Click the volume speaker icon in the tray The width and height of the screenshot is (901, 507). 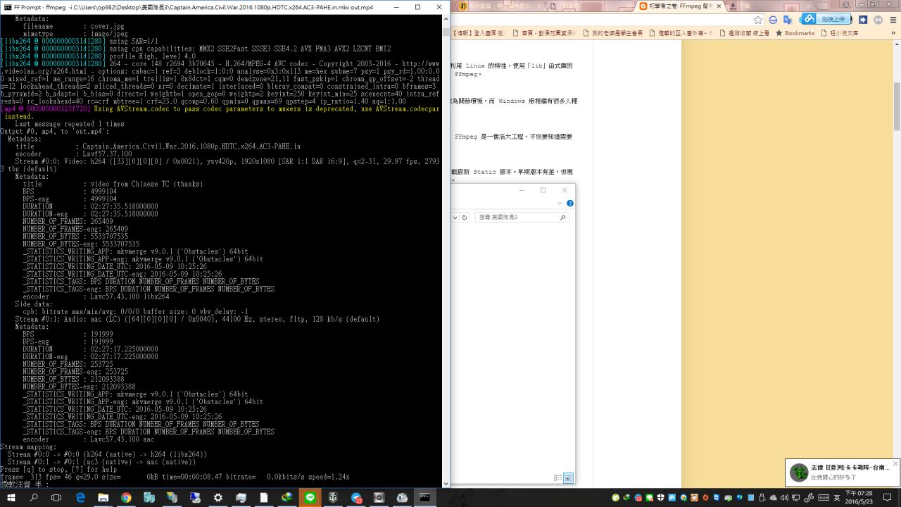pos(784,497)
